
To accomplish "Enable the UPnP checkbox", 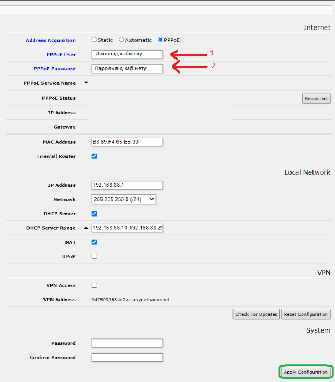I will click(94, 257).
